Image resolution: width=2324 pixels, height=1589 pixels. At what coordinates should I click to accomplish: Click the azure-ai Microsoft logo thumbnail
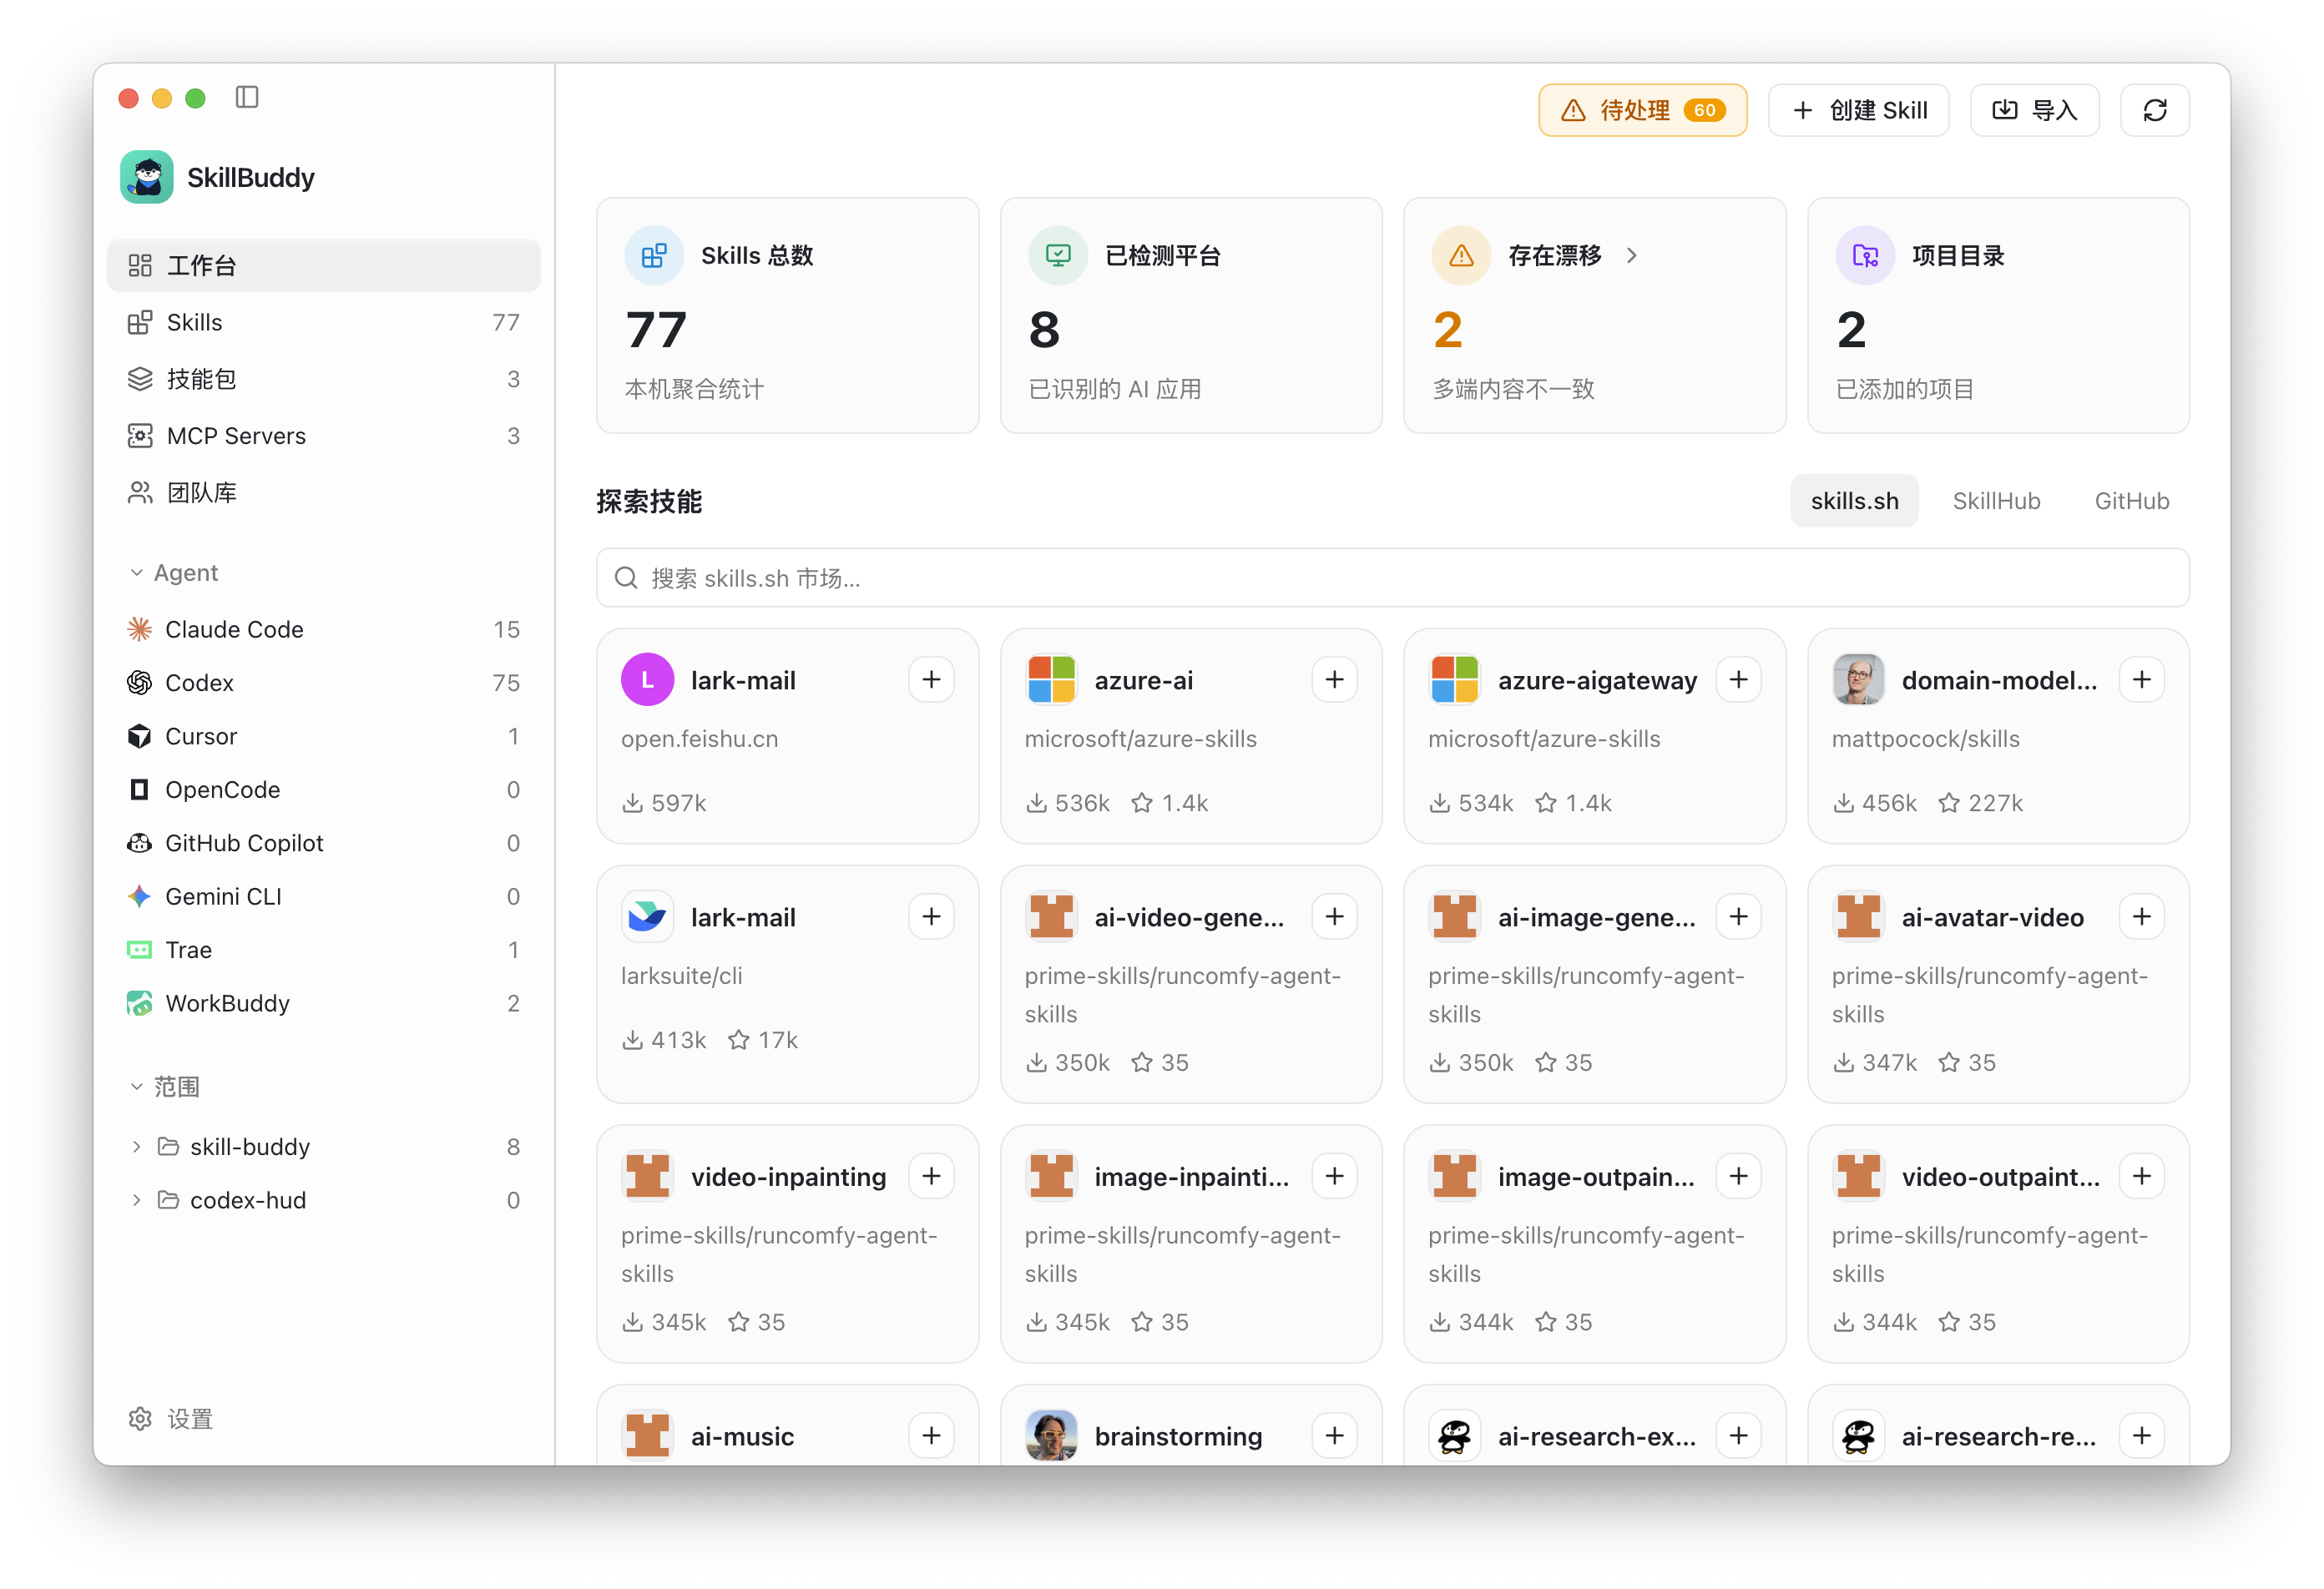point(1051,680)
